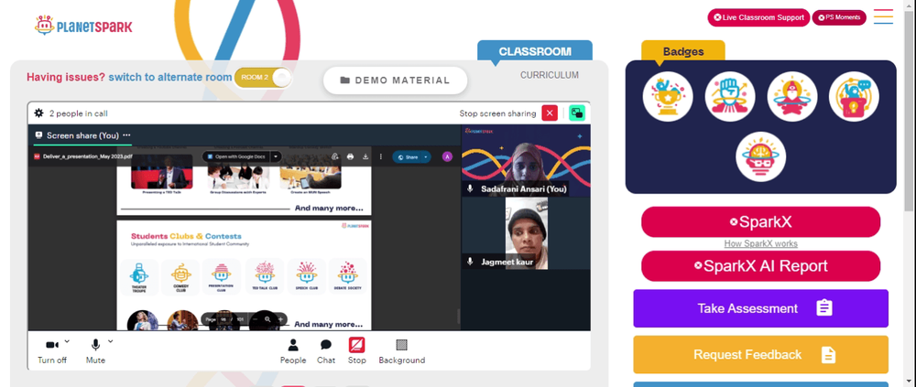Select the Badges tab
This screenshot has height=387, width=916.
click(x=683, y=51)
